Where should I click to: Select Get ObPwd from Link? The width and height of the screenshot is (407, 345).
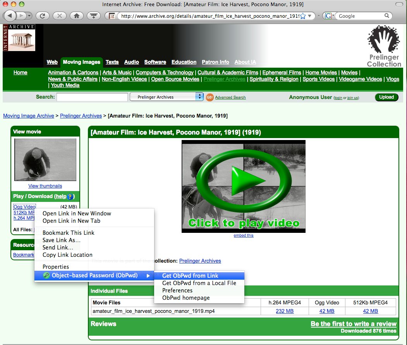(x=199, y=276)
